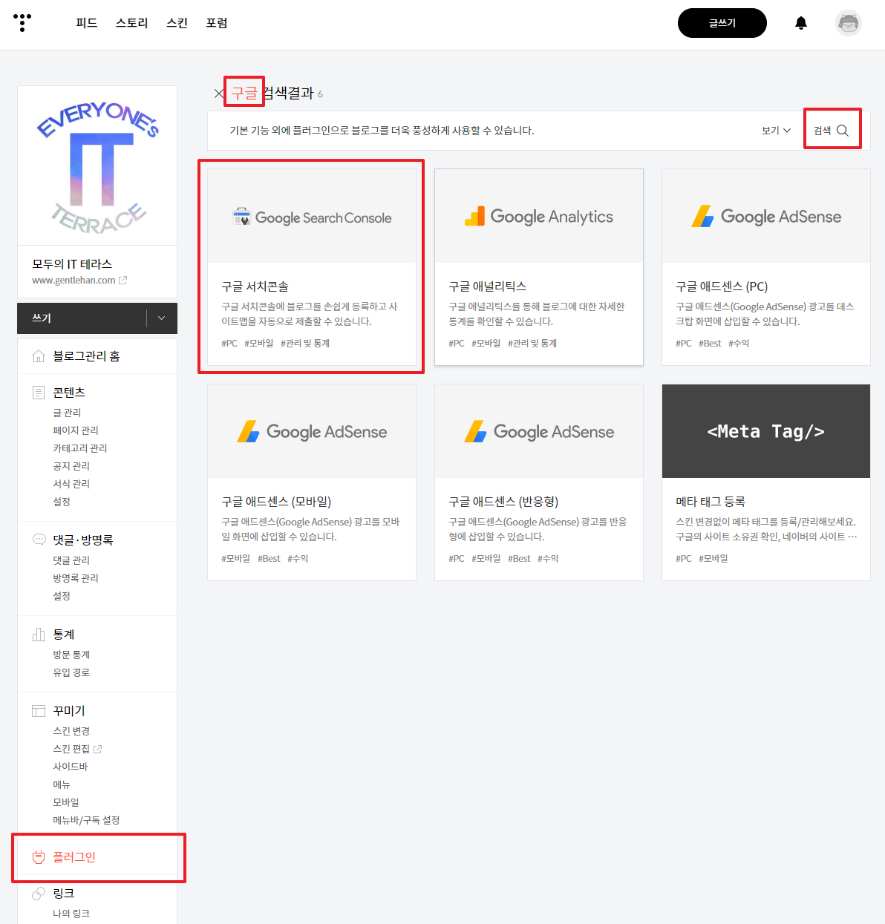Click the 구글 서치콘솔 plugin title

coord(255,286)
